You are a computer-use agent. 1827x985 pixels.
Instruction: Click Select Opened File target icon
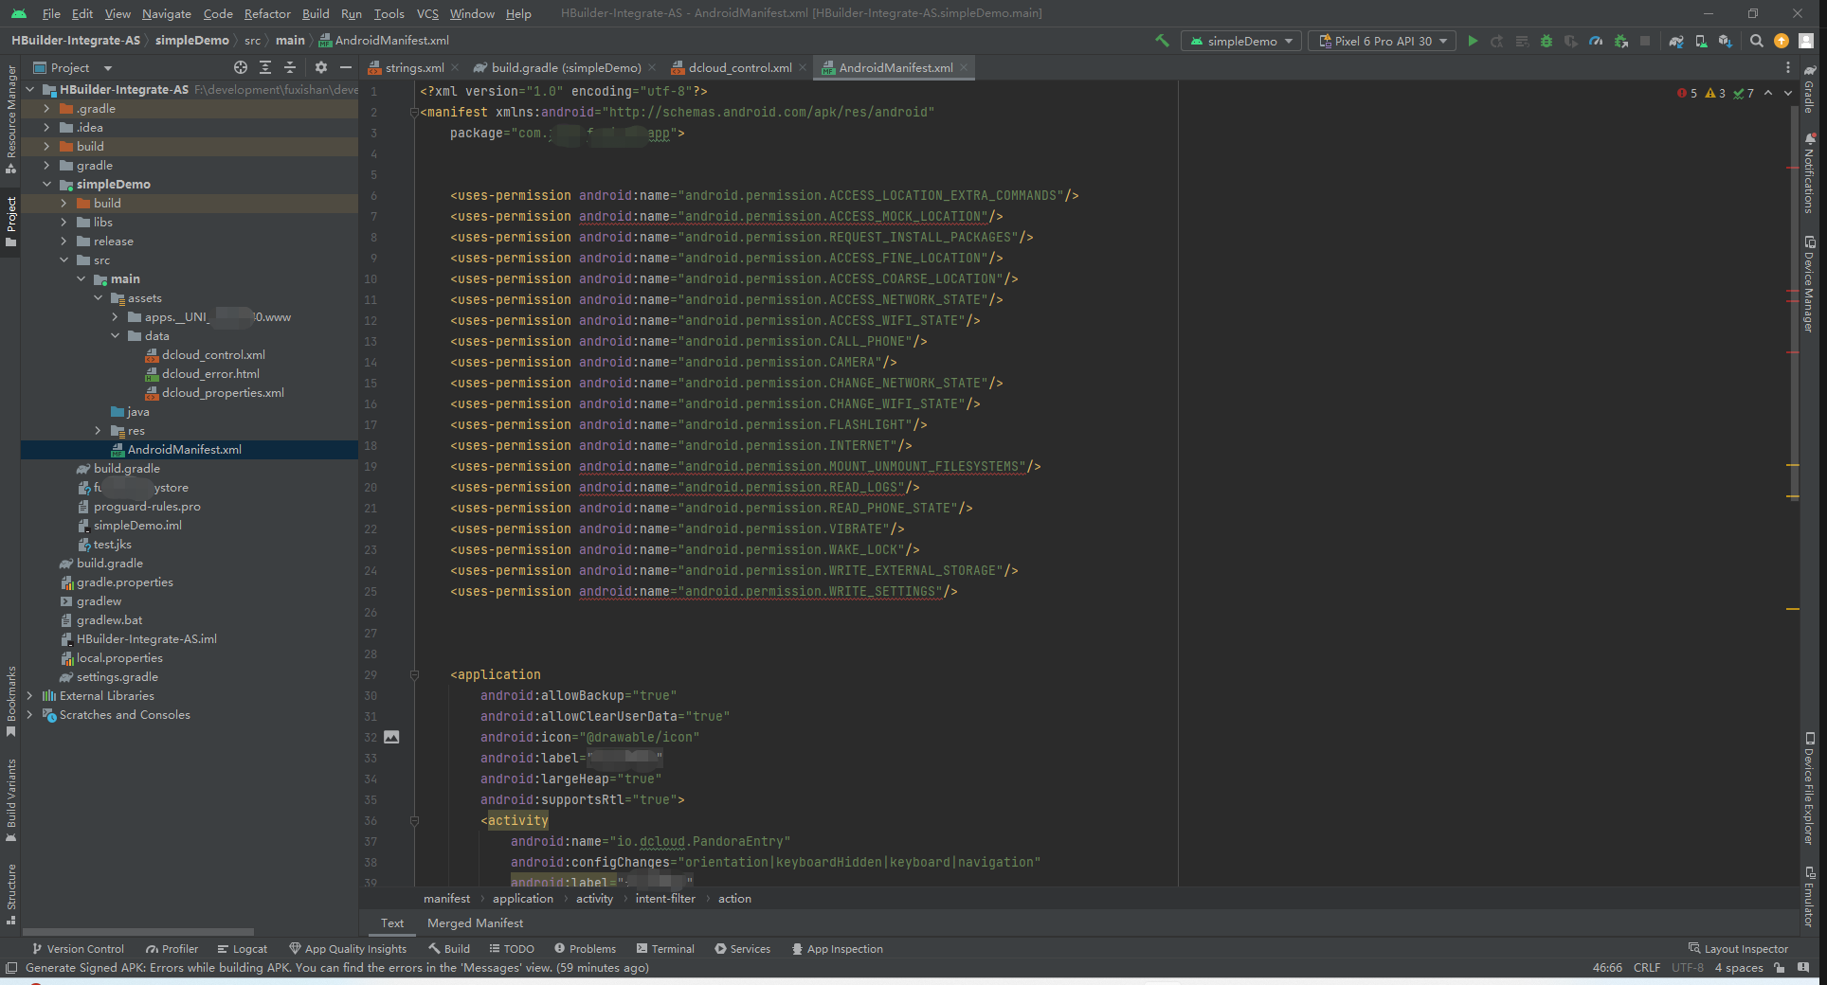pyautogui.click(x=241, y=67)
